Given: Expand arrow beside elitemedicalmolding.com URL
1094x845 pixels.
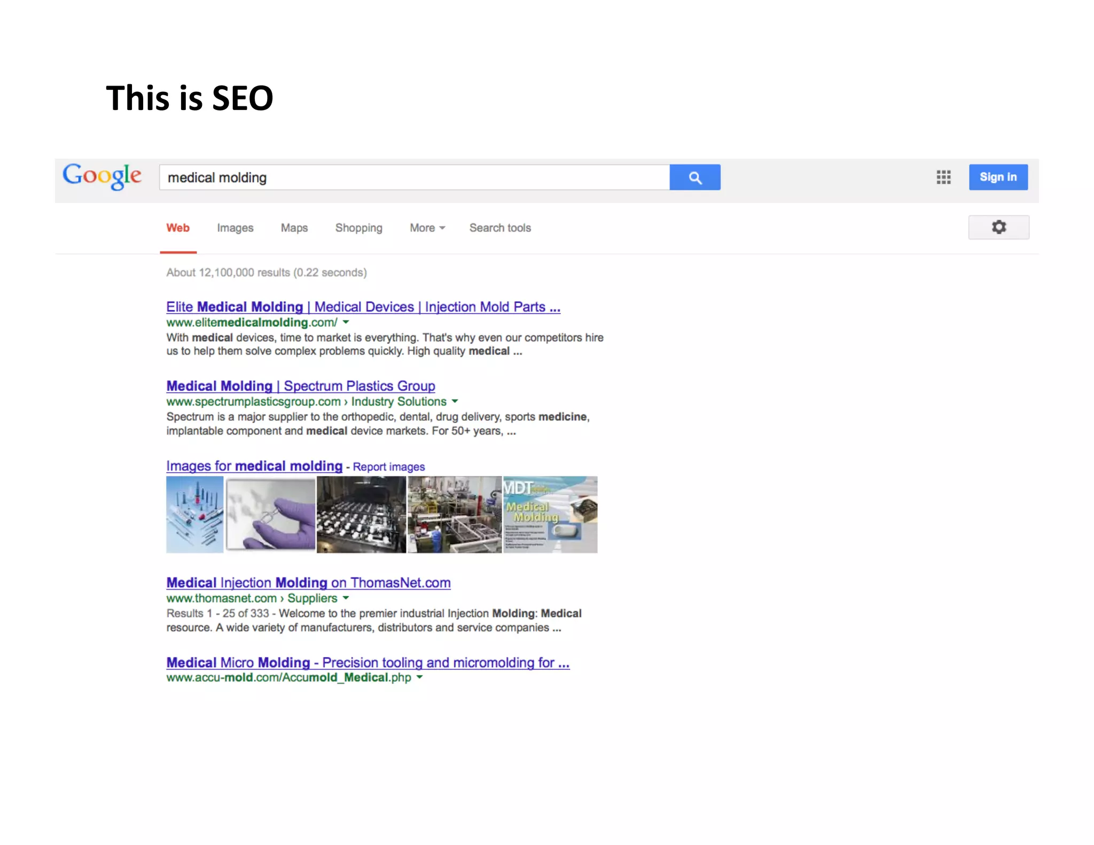Looking at the screenshot, I should click(x=346, y=322).
